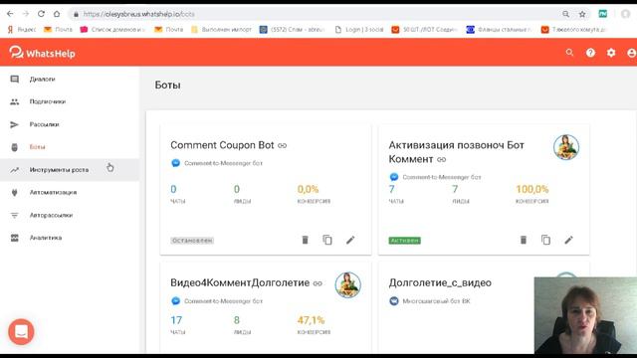The height and width of the screenshot is (358, 637).
Task: Open the header search icon
Action: click(x=569, y=53)
